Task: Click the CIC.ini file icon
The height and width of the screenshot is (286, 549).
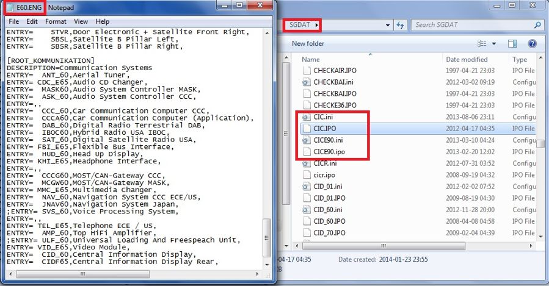Action: 307,117
